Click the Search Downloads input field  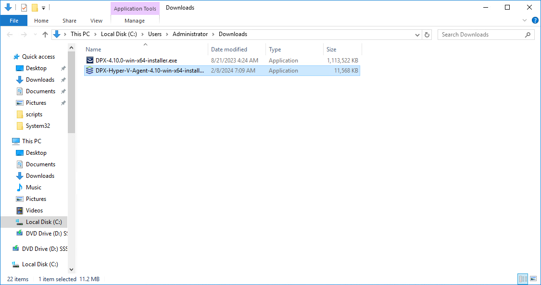481,35
